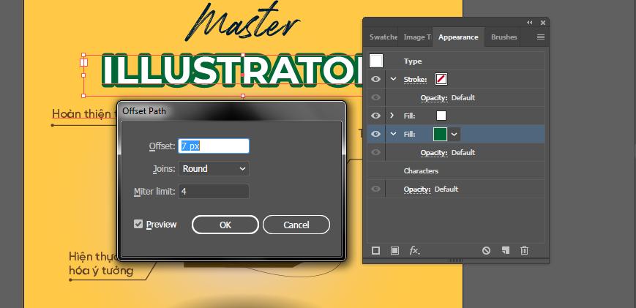Expand the white Fill attribute chevron

[392, 116]
